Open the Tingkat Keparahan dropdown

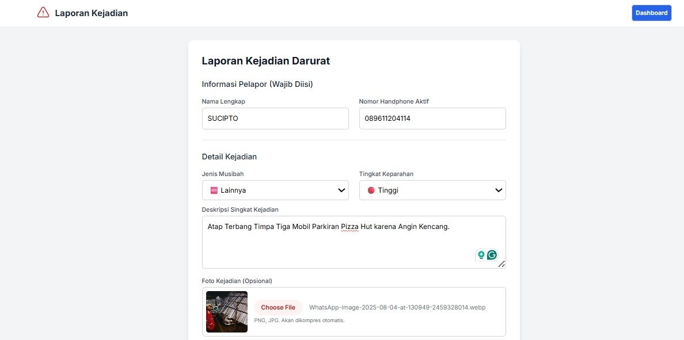tap(498, 190)
